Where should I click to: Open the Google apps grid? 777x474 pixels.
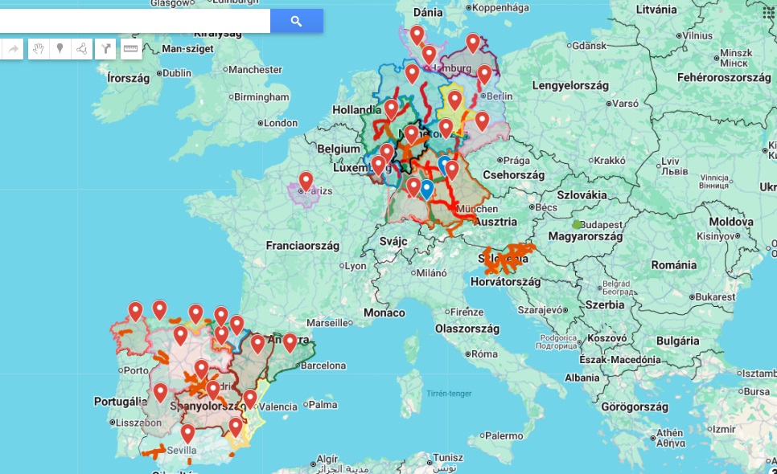point(768,12)
